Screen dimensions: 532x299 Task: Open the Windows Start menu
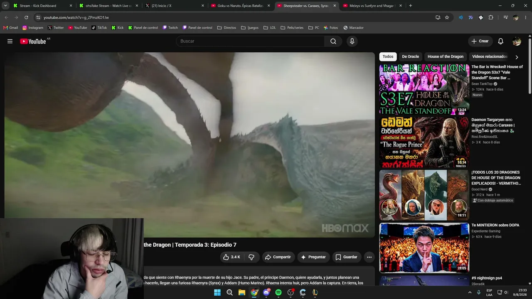tap(217, 292)
